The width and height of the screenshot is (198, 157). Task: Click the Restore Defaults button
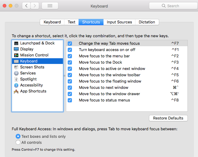click(168, 118)
